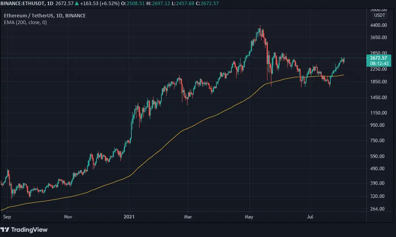Click the C:2672.57 close value in header
396x237 pixels.
(207, 4)
